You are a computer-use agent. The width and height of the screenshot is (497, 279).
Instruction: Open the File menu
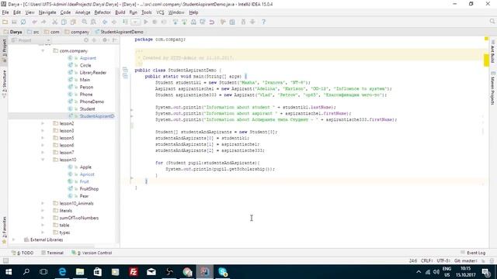pos(5,12)
